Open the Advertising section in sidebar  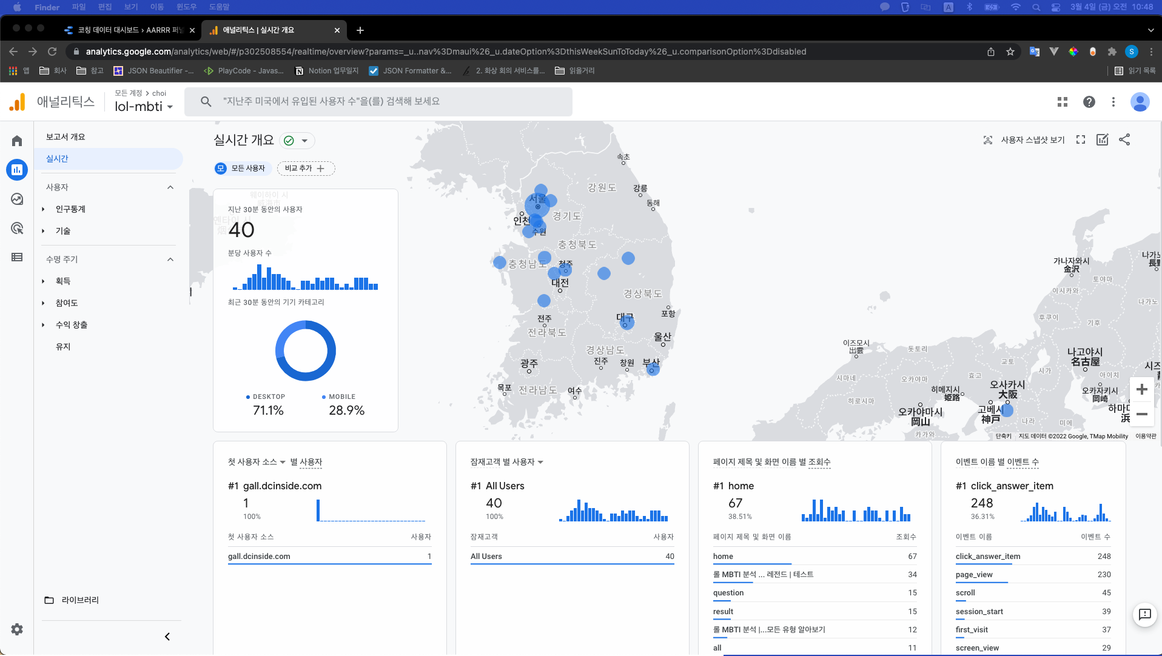coord(17,228)
